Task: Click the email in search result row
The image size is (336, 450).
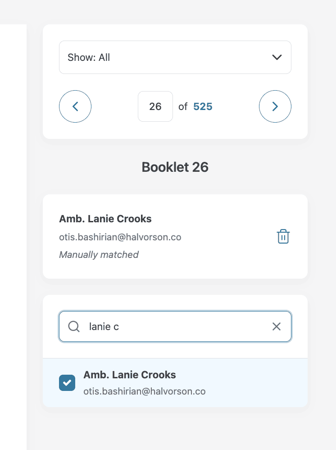Action: [145, 391]
